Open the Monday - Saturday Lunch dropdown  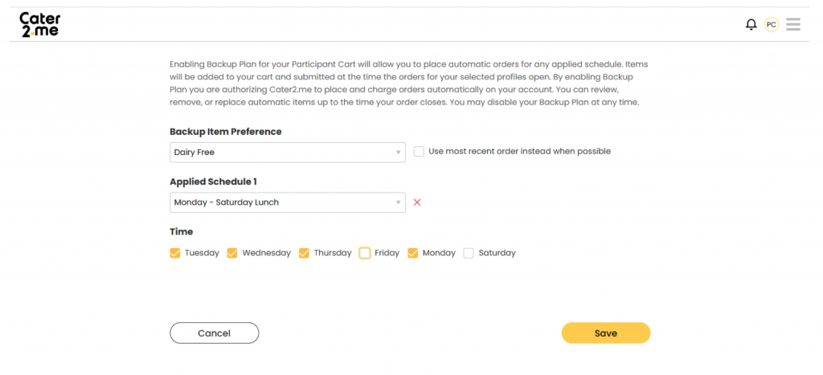point(288,202)
